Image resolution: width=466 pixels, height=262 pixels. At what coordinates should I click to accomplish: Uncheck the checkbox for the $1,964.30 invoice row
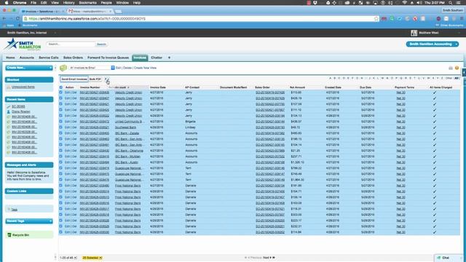point(61,180)
